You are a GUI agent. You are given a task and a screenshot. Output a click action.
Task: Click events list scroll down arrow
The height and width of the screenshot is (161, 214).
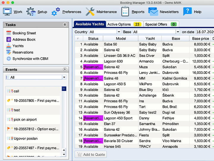point(64,154)
